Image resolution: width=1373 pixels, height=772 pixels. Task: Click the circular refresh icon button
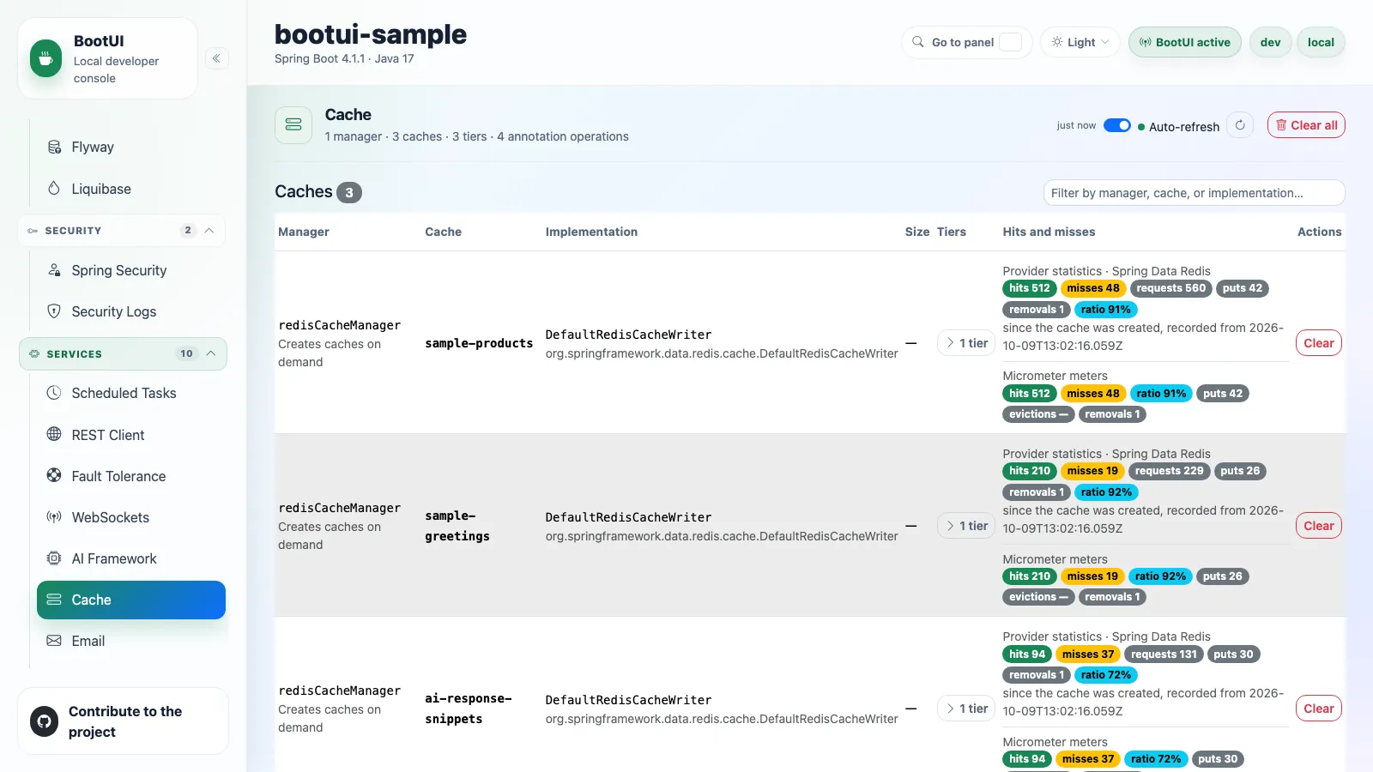tap(1240, 125)
